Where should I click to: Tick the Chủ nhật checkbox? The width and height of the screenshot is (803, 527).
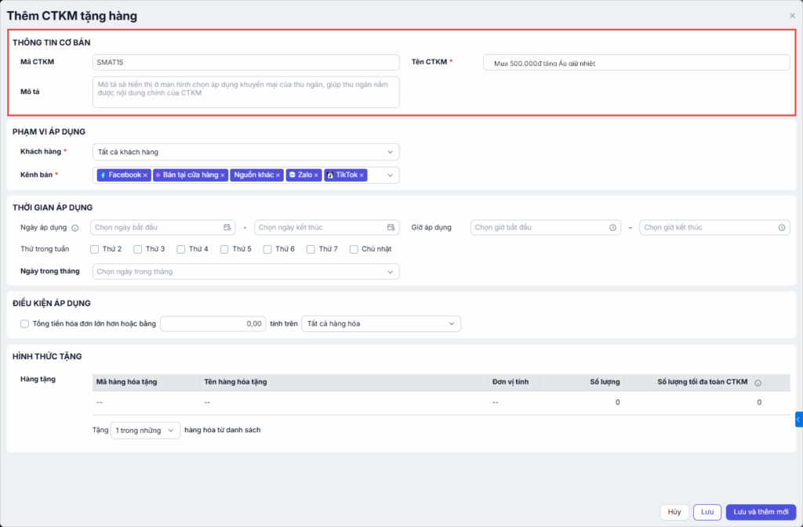point(354,250)
